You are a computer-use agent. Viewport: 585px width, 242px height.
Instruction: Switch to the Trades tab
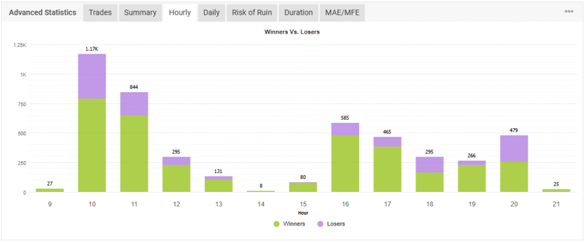tap(100, 13)
